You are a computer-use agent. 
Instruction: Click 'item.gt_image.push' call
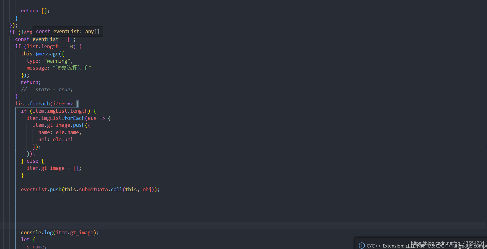coord(59,125)
